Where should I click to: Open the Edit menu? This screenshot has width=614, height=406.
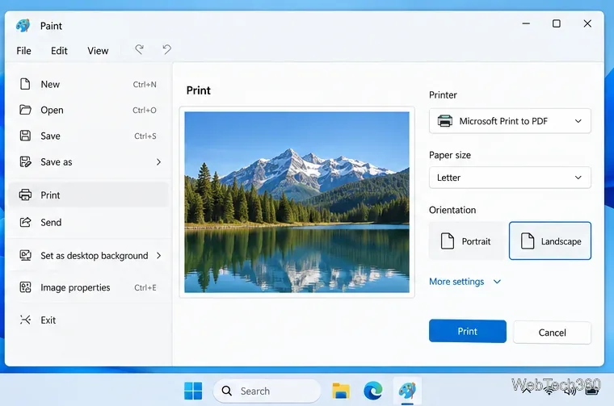click(x=59, y=51)
